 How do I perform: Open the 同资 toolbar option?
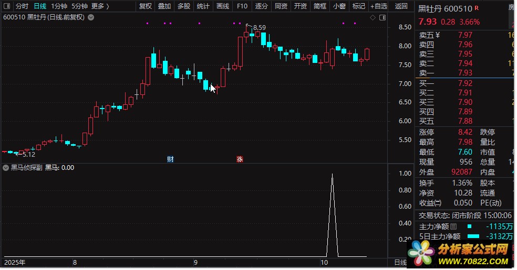coord(281,6)
